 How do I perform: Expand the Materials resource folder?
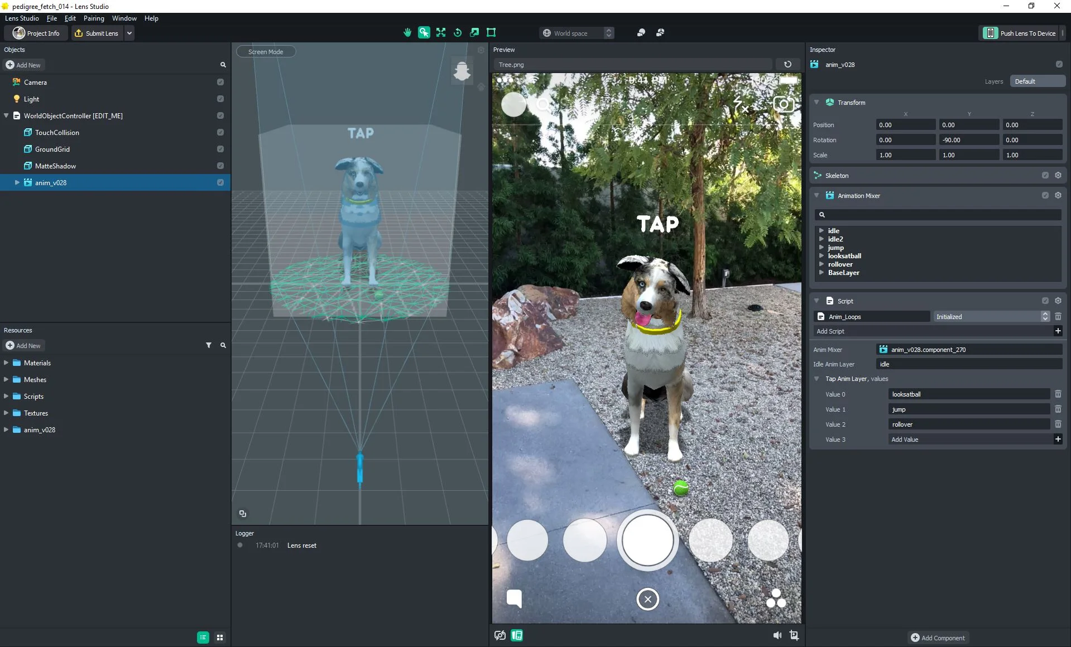coord(6,363)
